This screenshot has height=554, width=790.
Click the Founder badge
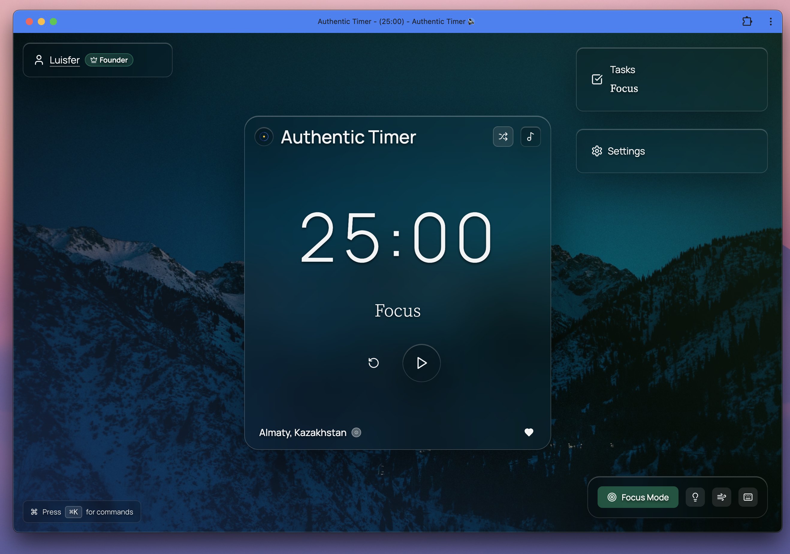[x=109, y=60]
